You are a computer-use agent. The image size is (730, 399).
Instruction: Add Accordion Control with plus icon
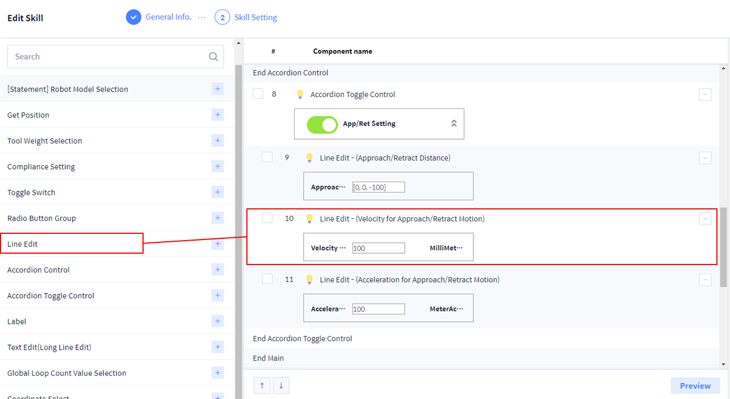217,270
